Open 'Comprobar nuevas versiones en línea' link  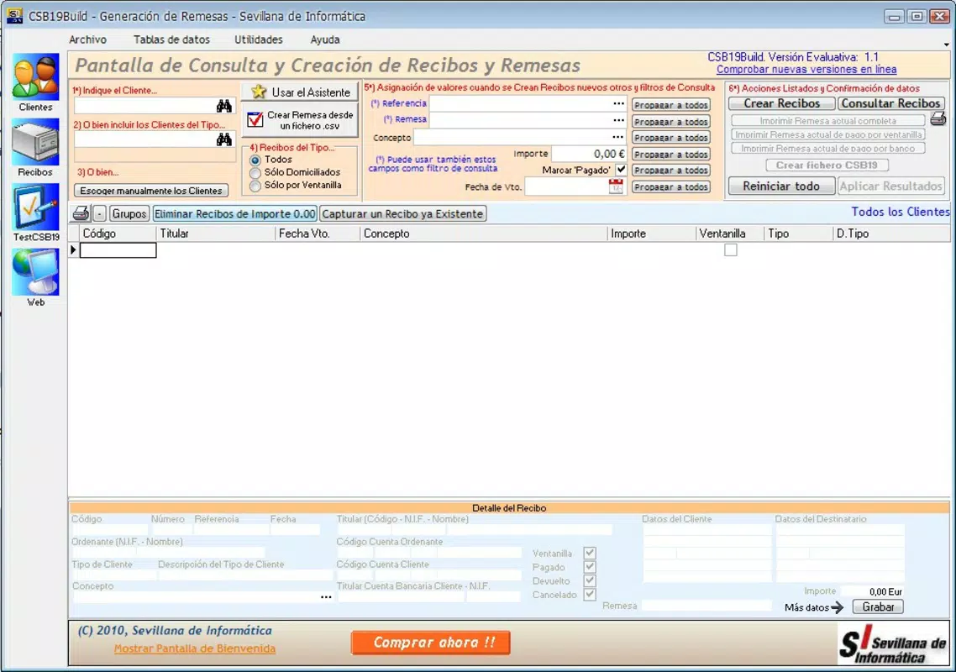point(806,70)
